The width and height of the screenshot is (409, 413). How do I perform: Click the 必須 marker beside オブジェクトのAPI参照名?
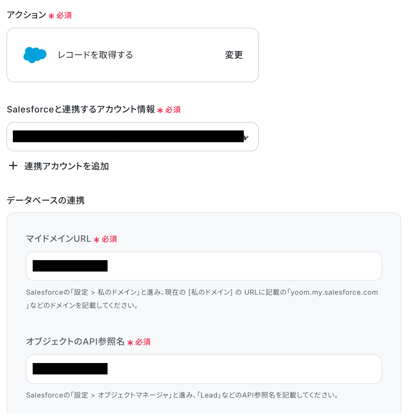(143, 342)
